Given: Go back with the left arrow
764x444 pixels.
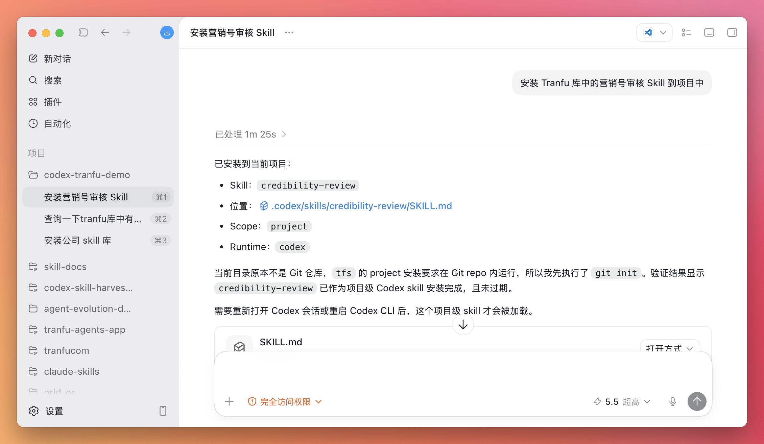Looking at the screenshot, I should [x=105, y=32].
